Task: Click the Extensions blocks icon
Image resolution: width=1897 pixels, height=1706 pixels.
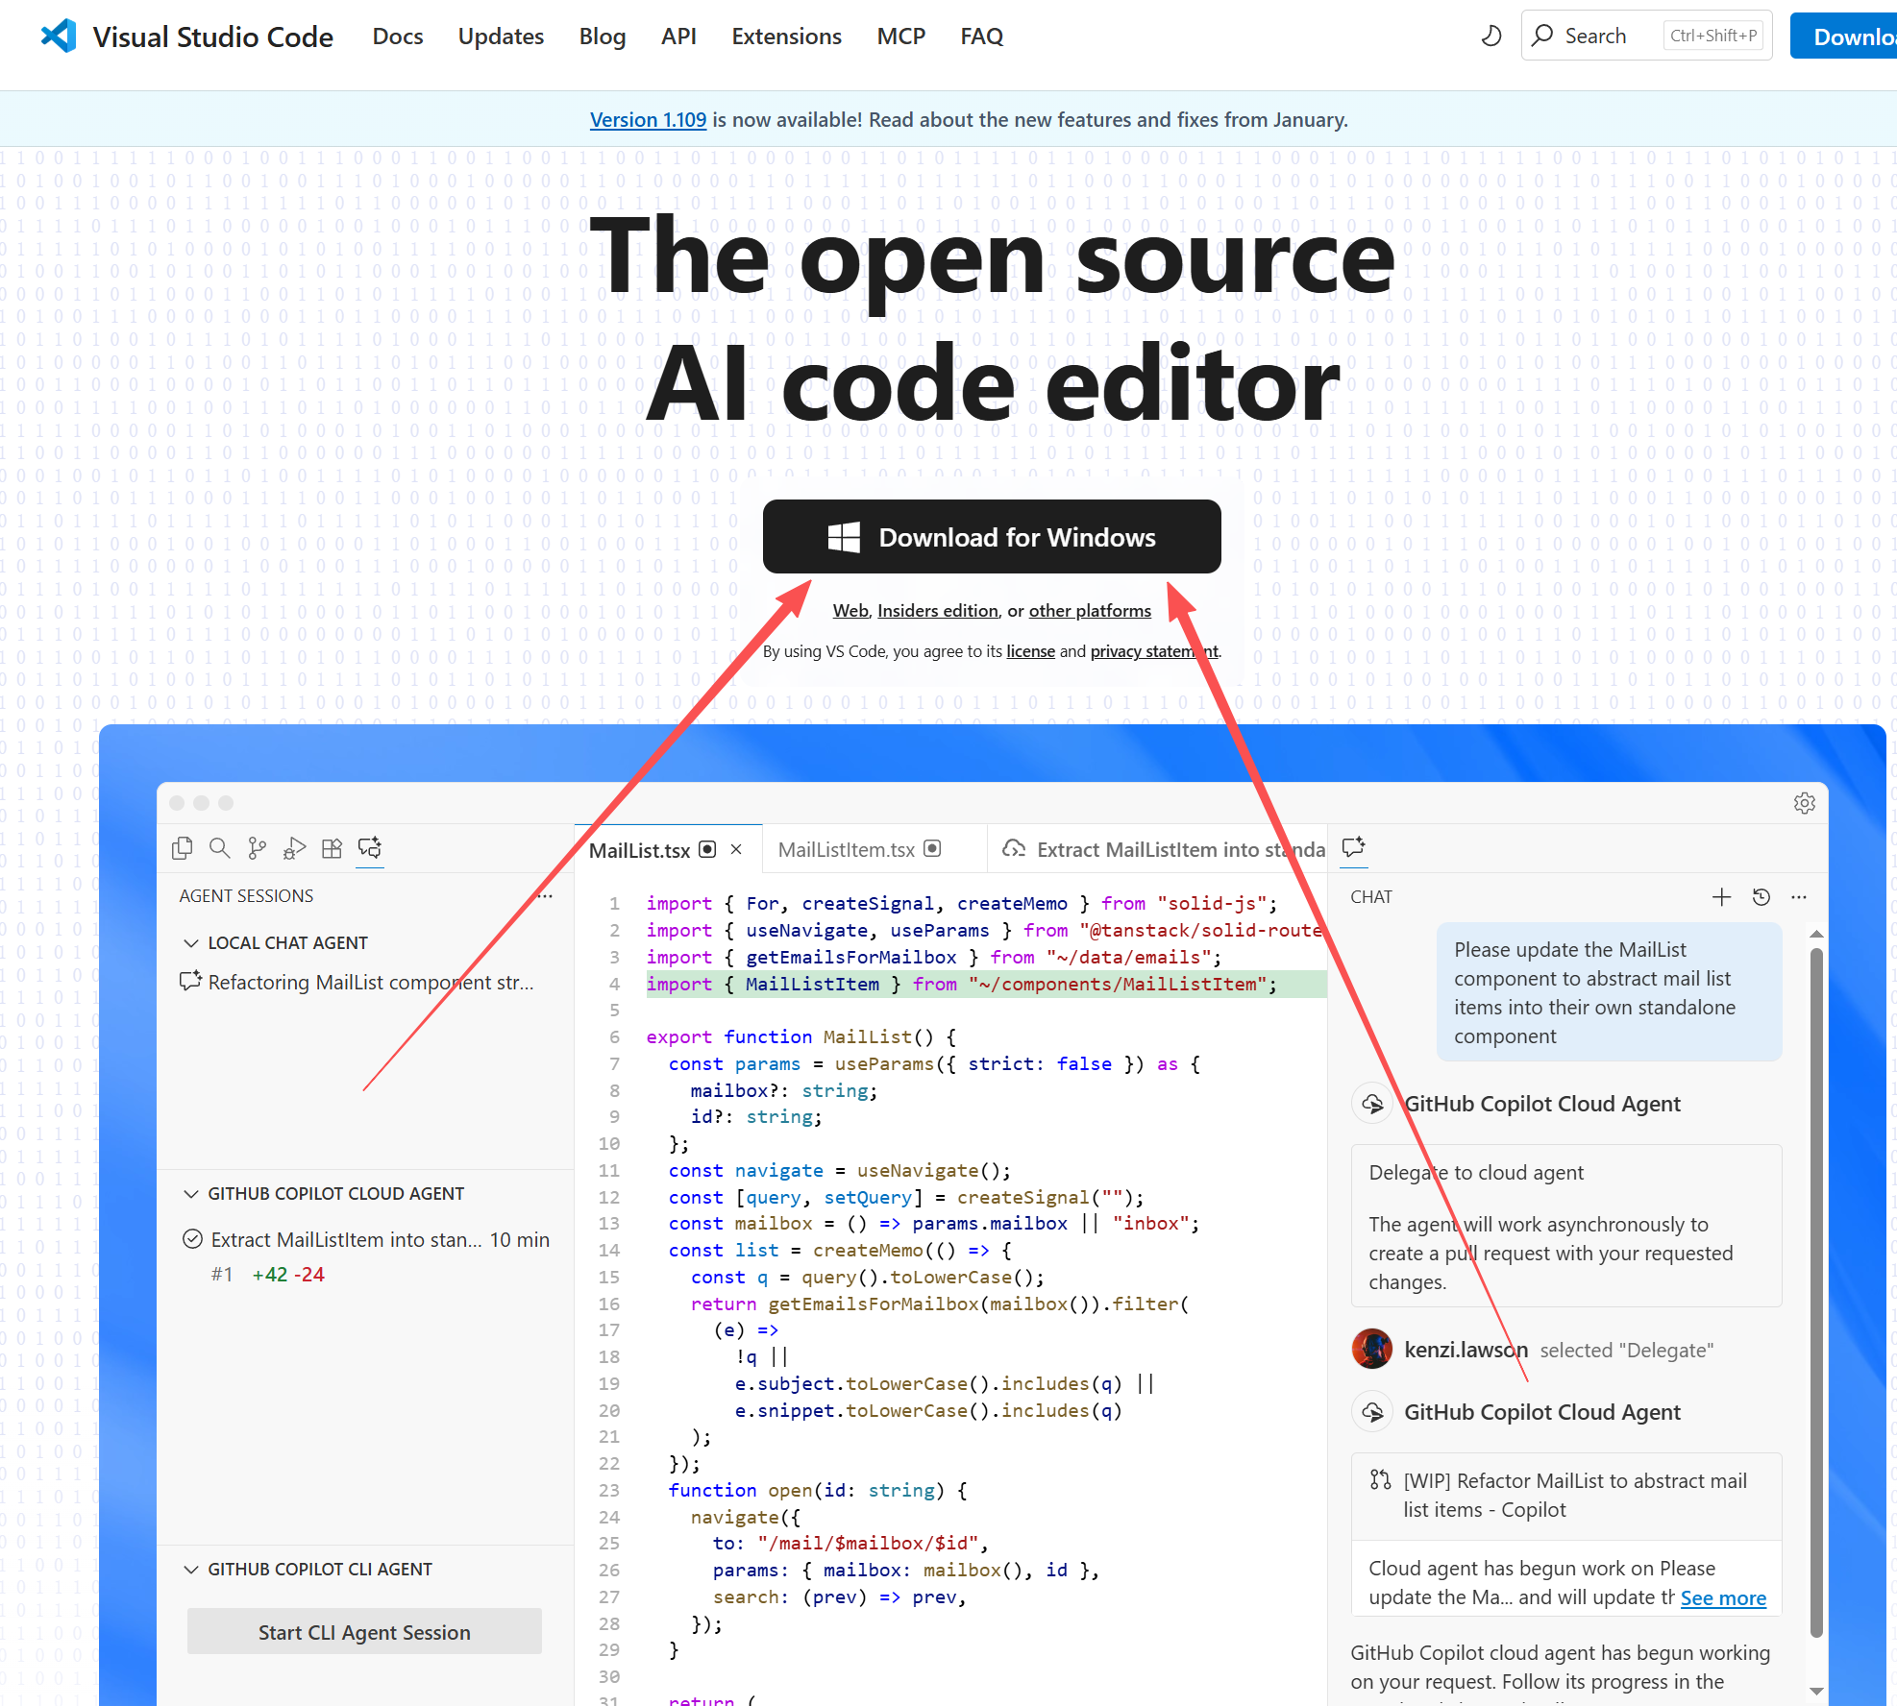Action: (x=332, y=848)
